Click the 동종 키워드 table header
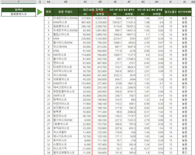This screenshot has height=155, width=195. coord(65,12)
